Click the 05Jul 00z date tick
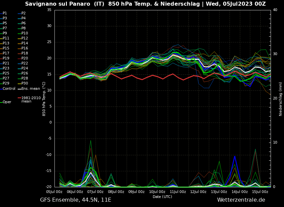284x207 pixels. pos(54,192)
